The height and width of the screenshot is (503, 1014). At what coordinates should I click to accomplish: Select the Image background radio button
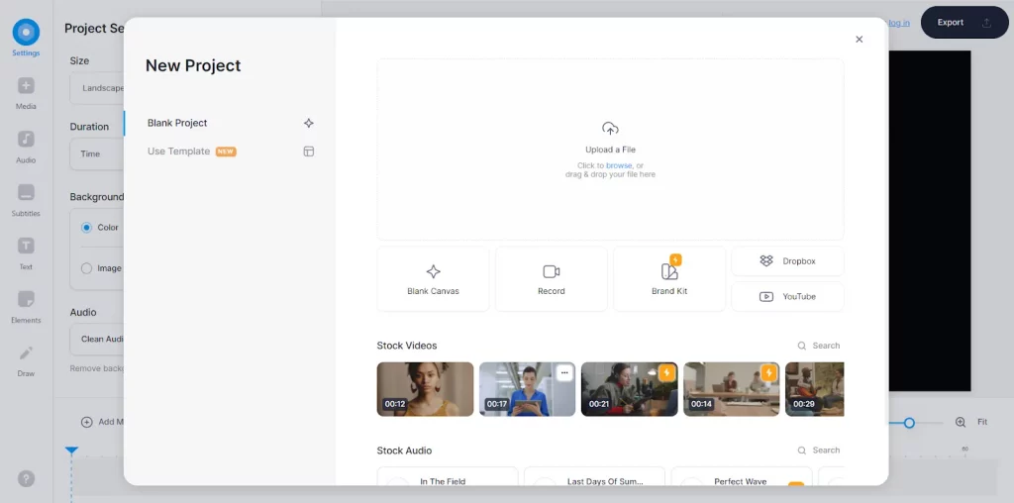(86, 268)
